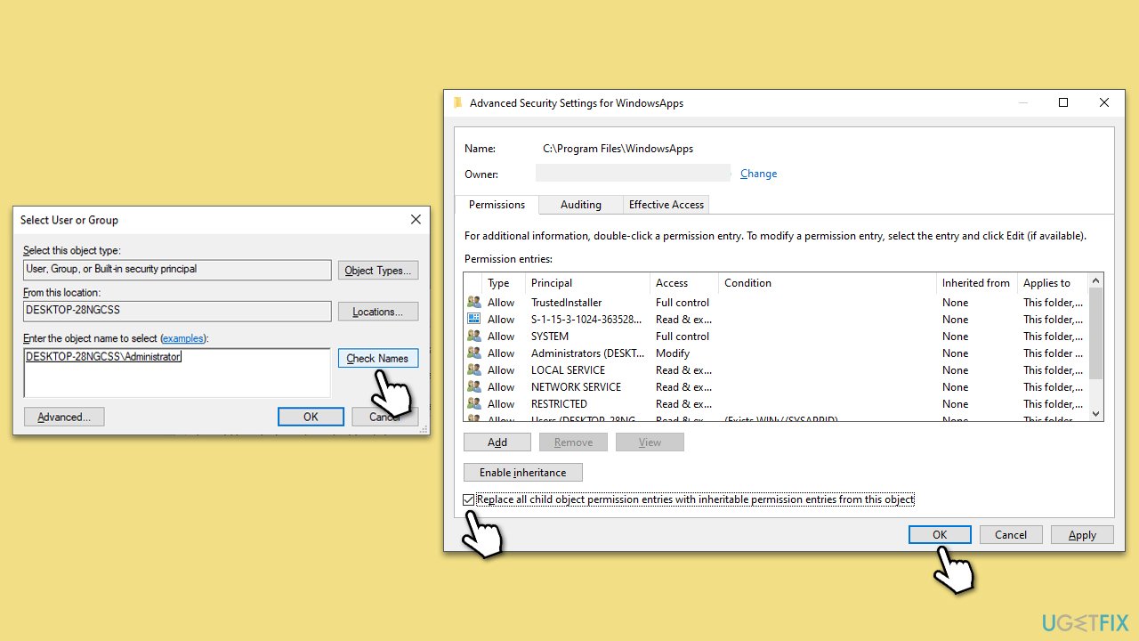Switch to the Auditing tab
Image resolution: width=1139 pixels, height=641 pixels.
[580, 204]
